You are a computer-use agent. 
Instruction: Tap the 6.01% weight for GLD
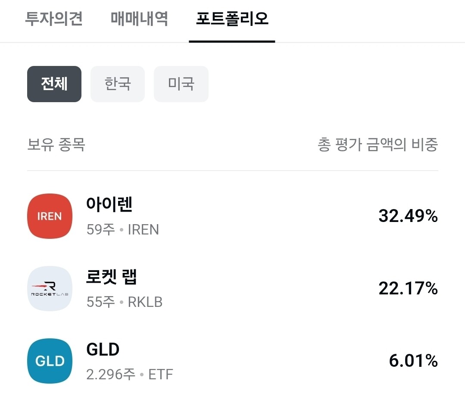pyautogui.click(x=413, y=361)
